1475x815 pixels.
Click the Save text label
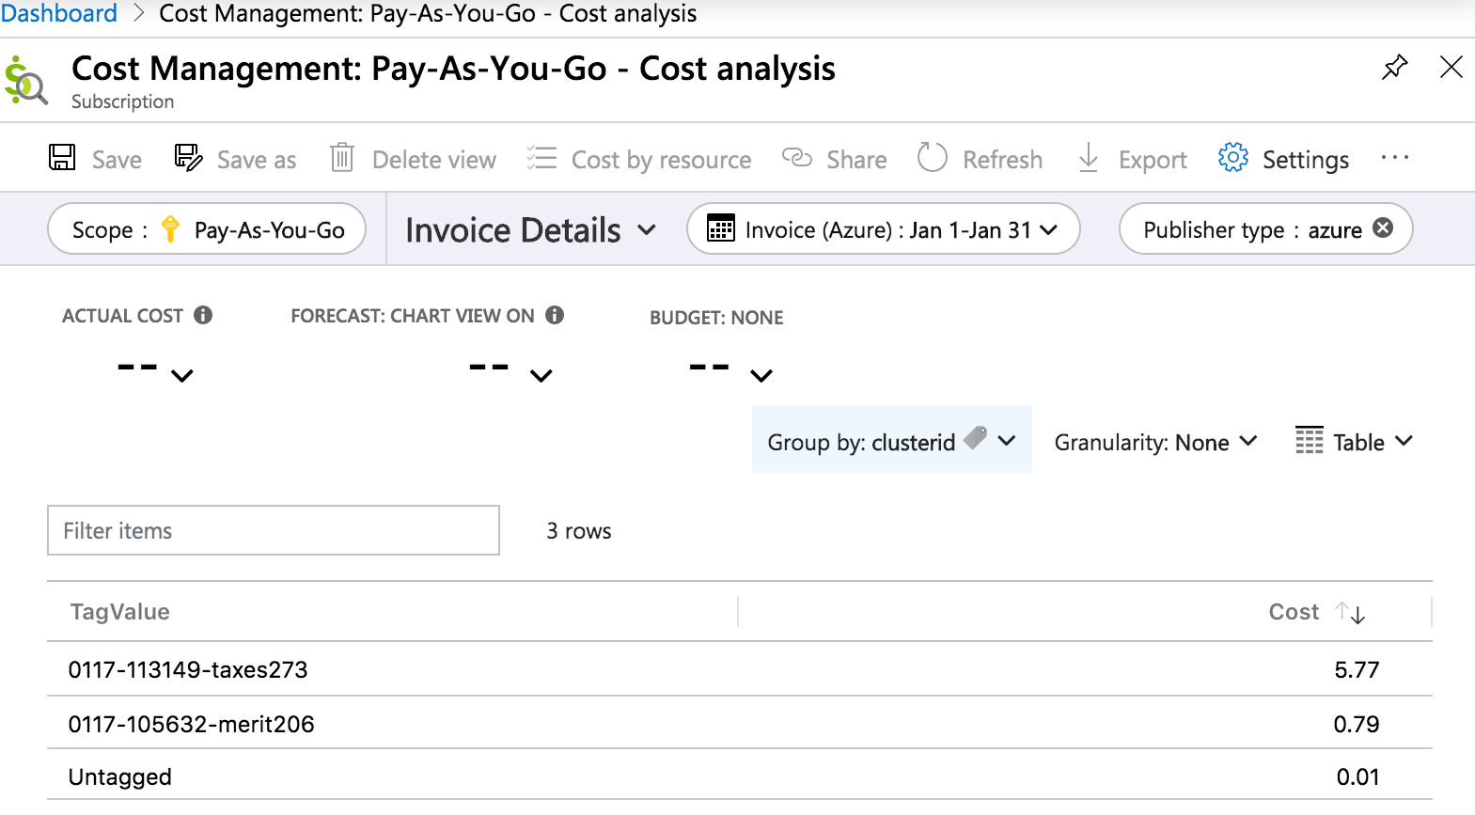pos(117,160)
